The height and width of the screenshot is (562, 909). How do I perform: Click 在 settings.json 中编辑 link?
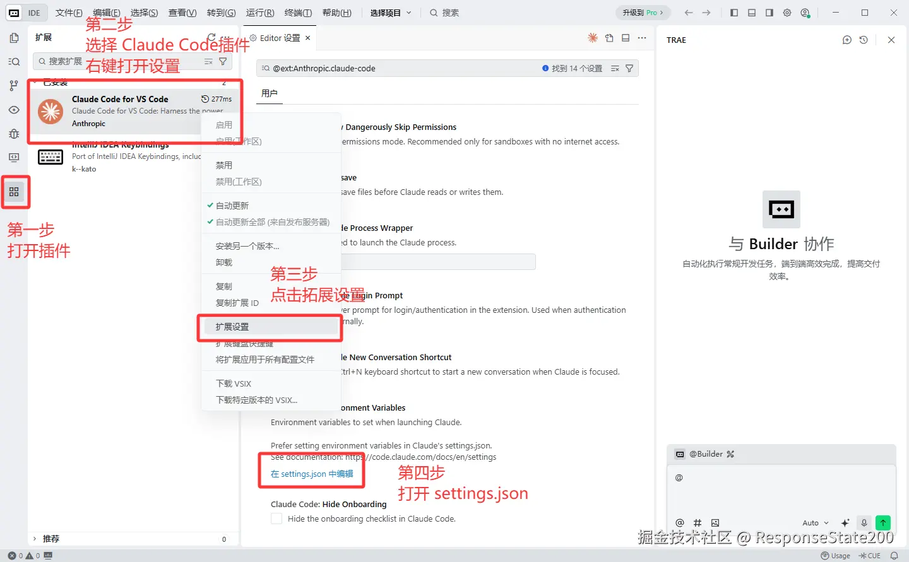312,474
